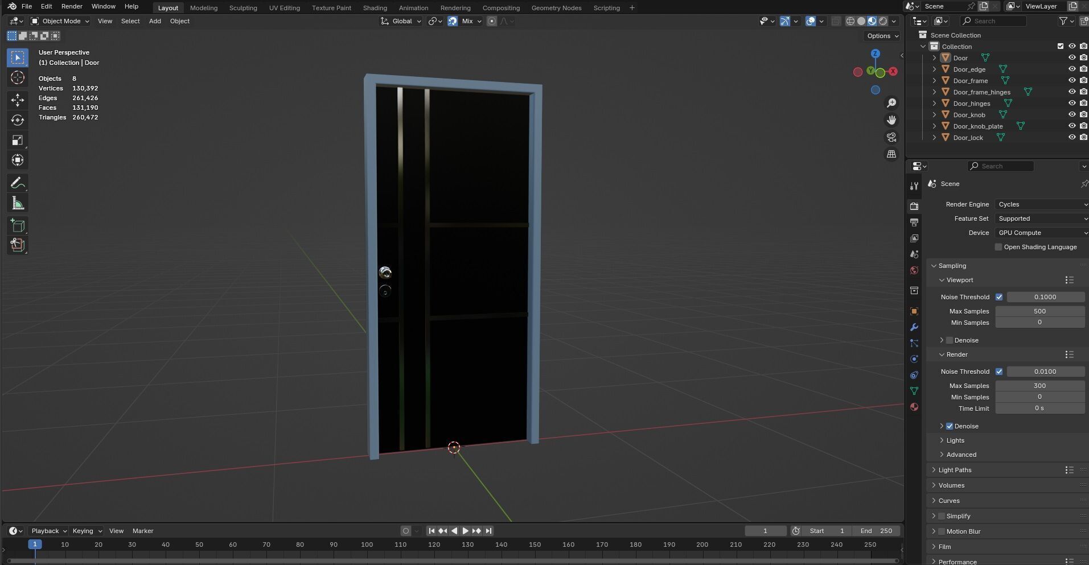Click the zoom viewport magnifier icon

pyautogui.click(x=891, y=103)
